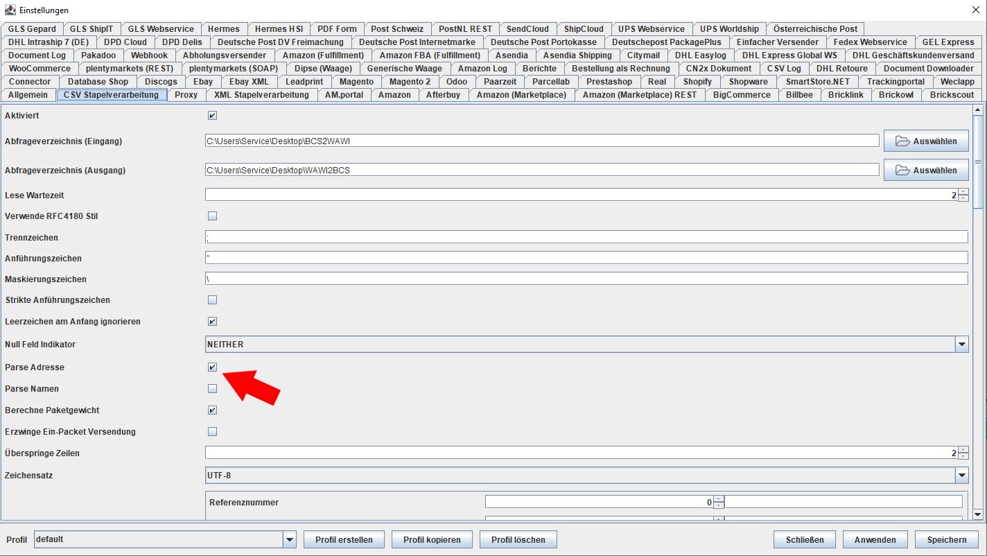Click the Einstellungen window app icon
Screen dimensions: 987x556
coord(10,10)
